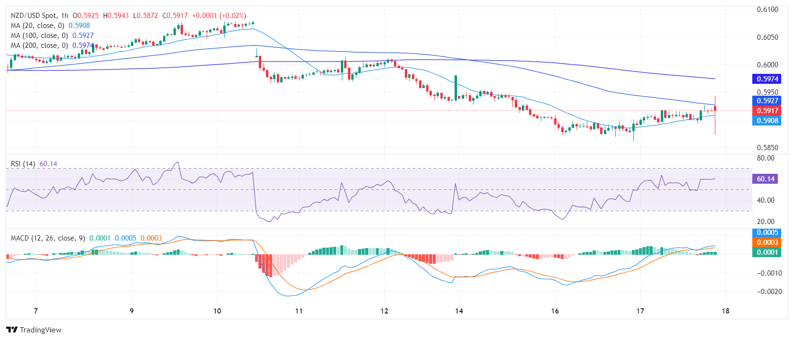
Task: Click date 17 on the time axis
Action: 640,311
